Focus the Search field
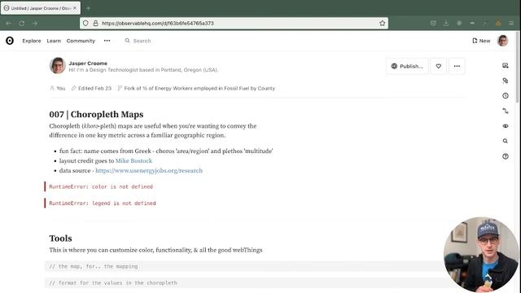The image size is (521, 293). coord(142,41)
